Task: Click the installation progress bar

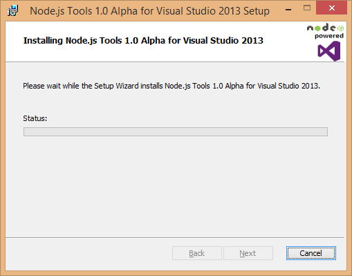Action: [176, 131]
